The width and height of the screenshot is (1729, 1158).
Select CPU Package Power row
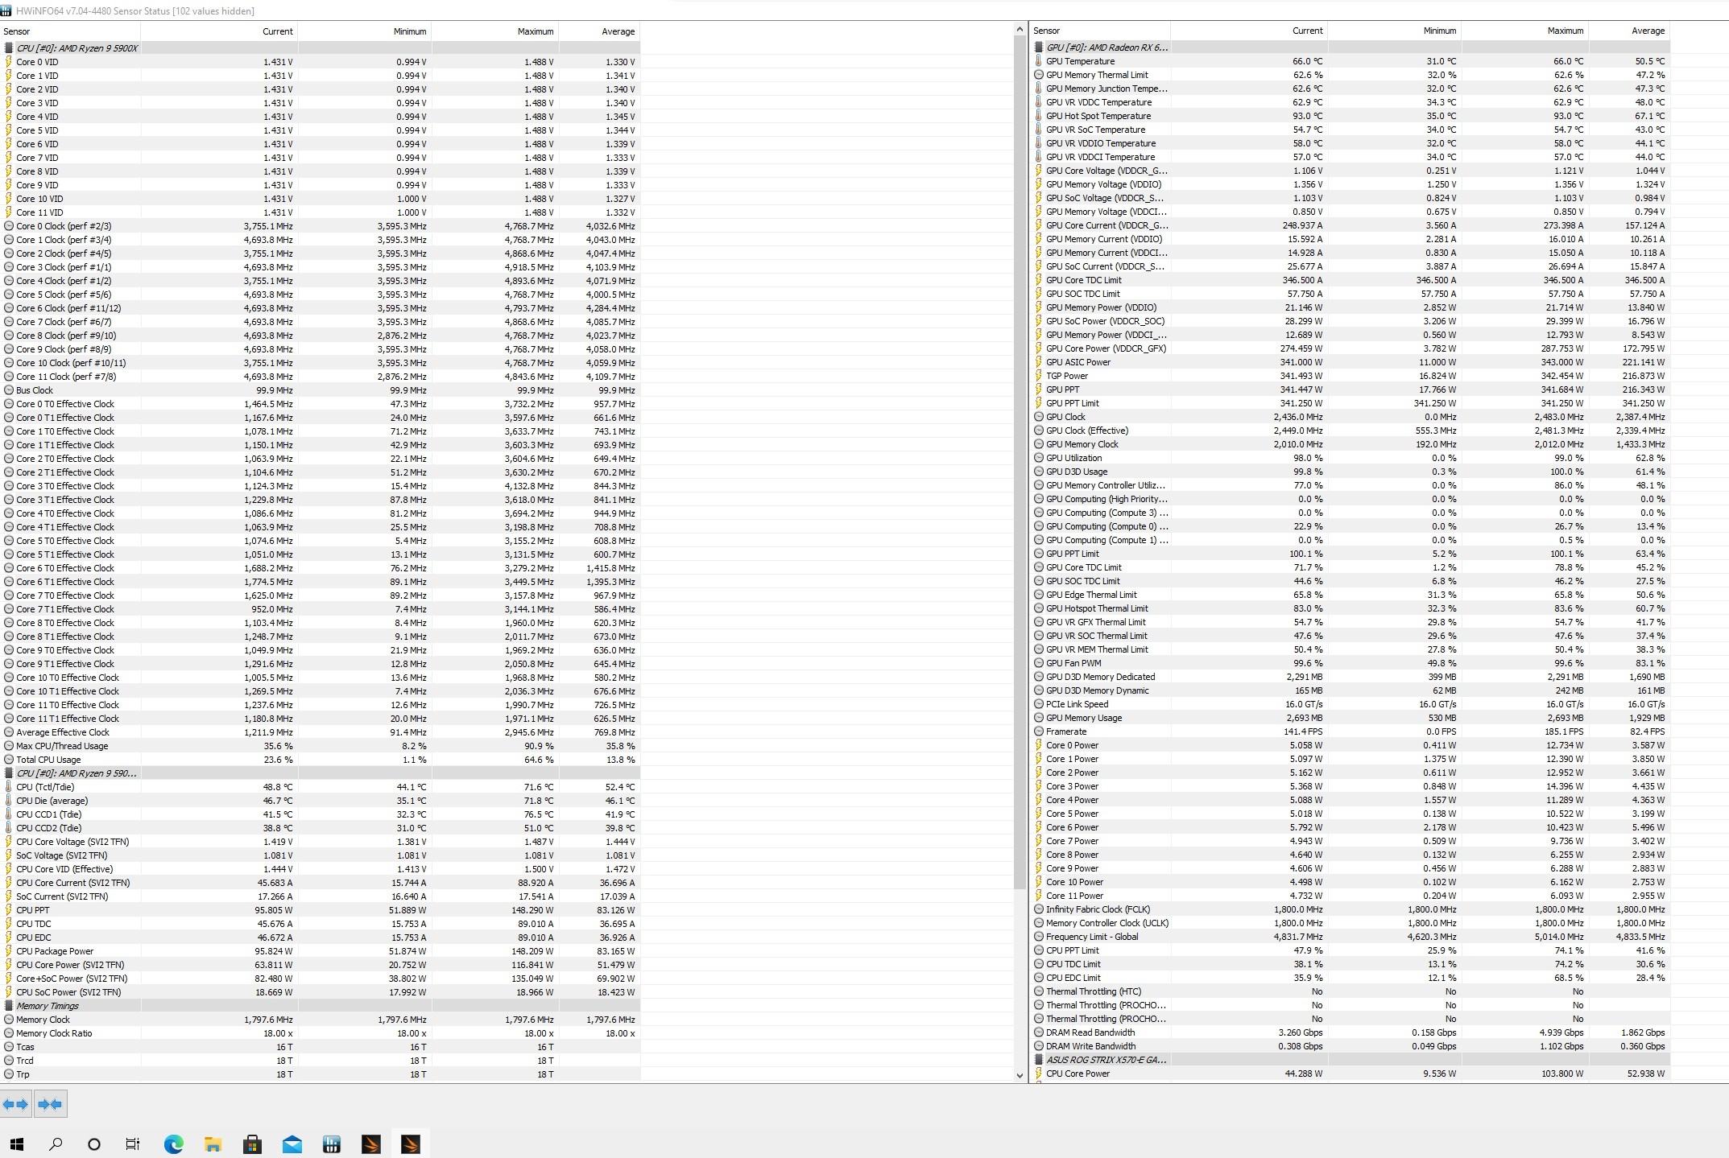point(320,951)
